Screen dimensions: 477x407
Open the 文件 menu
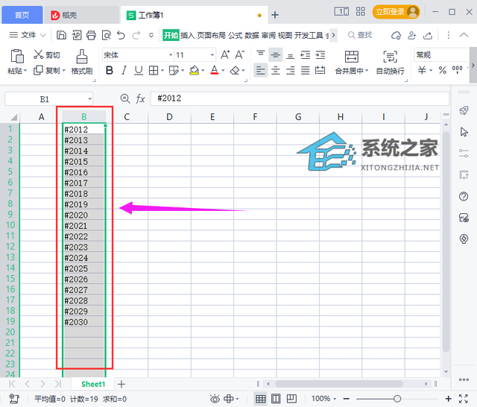(27, 35)
